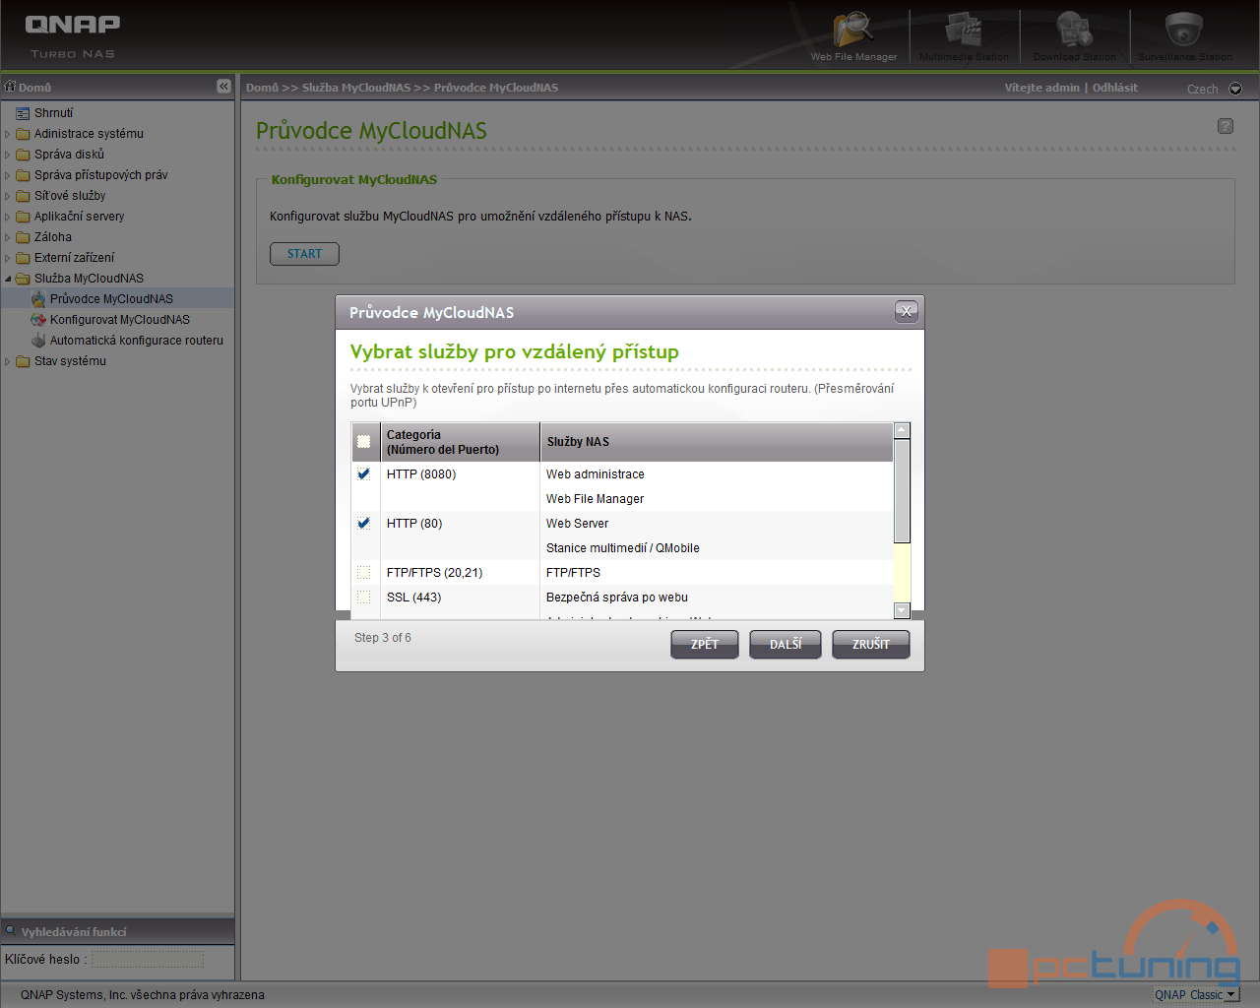Open Surveillance Station icon

click(x=1184, y=30)
